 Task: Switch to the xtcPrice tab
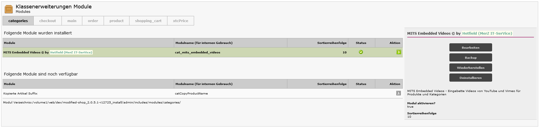tap(181, 21)
